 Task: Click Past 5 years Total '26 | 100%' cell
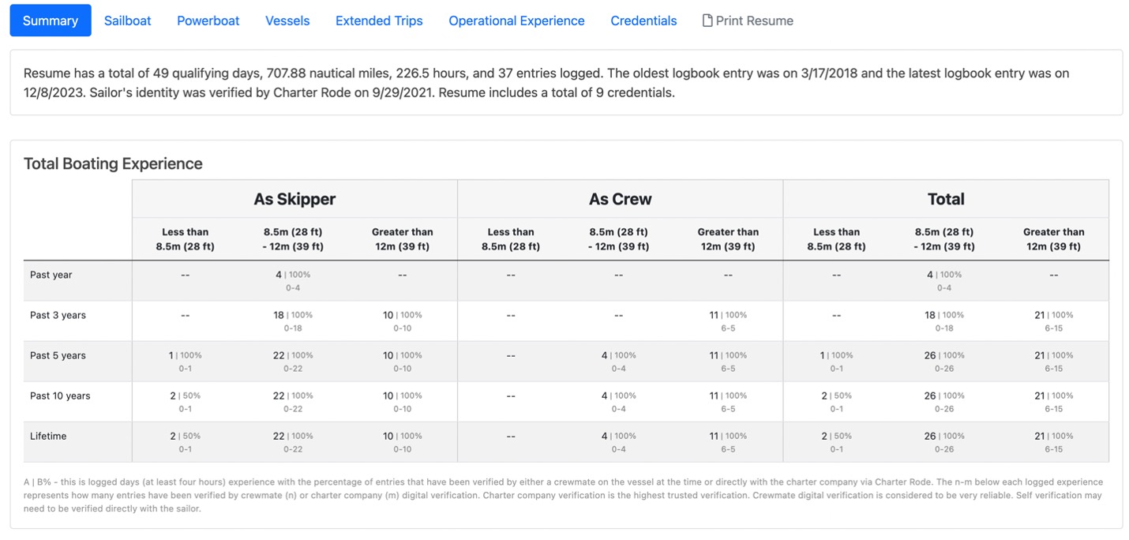944,361
